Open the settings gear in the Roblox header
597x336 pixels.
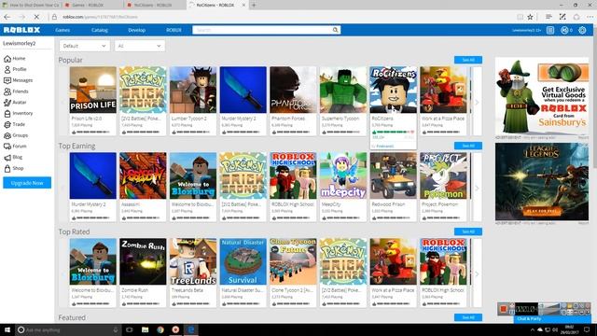pos(582,30)
